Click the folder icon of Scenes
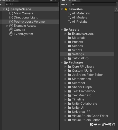Image resolution: width=118 pixels, height=130 pixels. (x=69, y=46)
